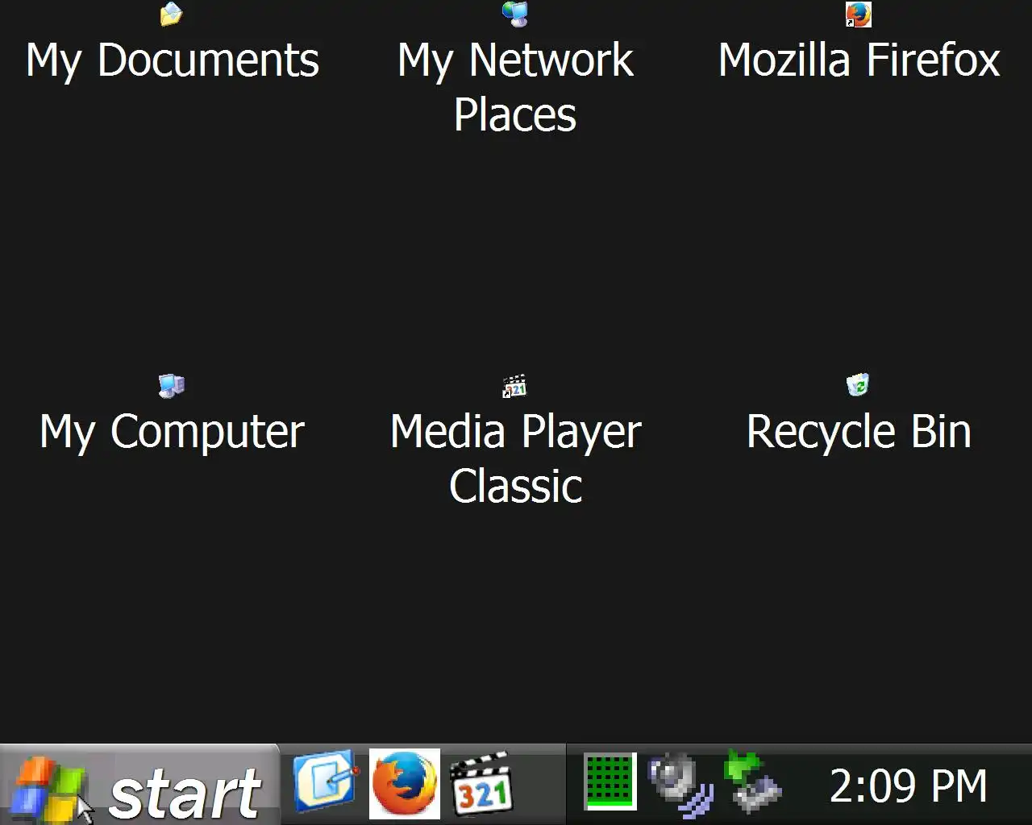Select the My Computer desktop icon
1032x825 pixels.
pyautogui.click(x=172, y=385)
